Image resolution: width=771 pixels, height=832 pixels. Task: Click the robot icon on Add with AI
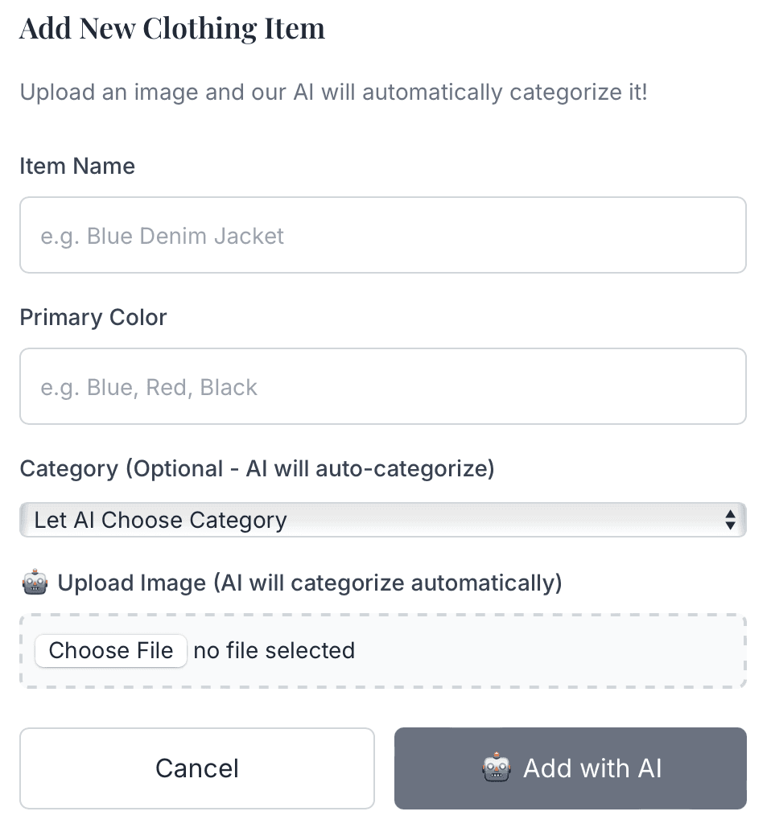pyautogui.click(x=497, y=768)
